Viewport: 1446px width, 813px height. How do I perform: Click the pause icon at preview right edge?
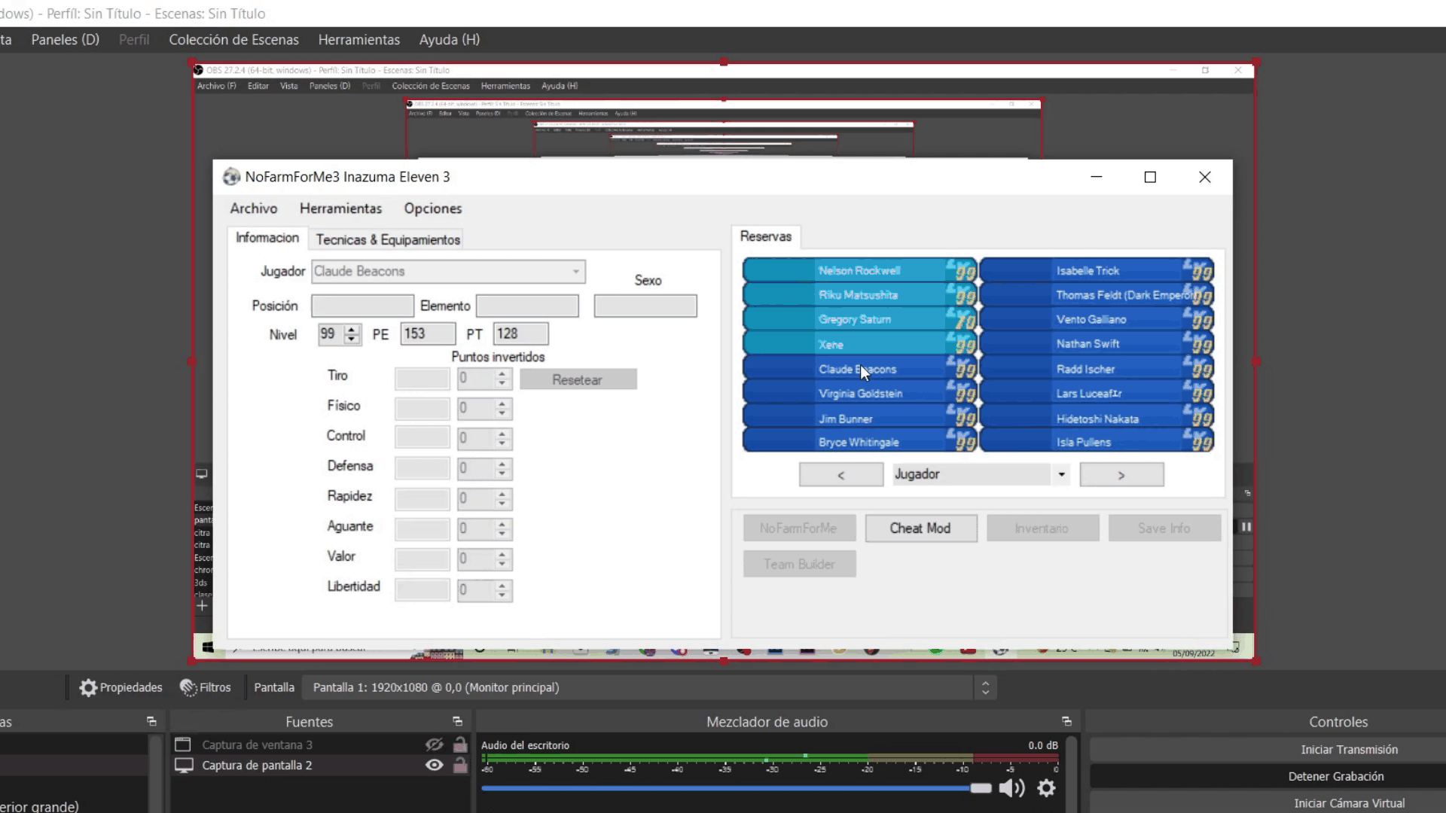tap(1246, 527)
